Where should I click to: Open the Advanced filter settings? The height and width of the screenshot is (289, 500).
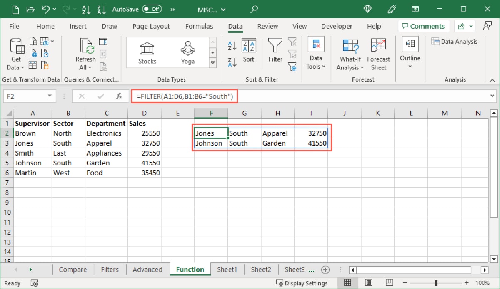pos(292,67)
